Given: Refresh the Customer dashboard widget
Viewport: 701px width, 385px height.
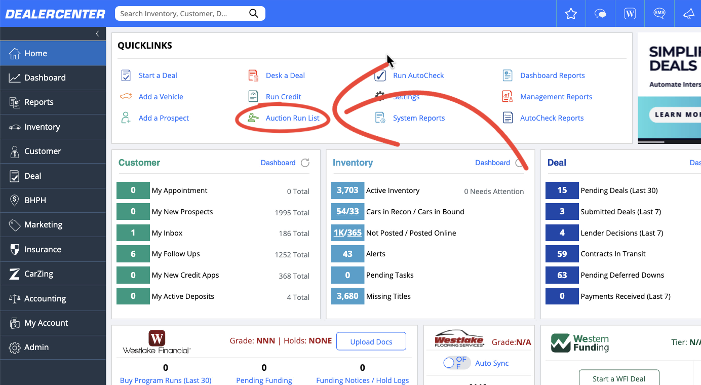Looking at the screenshot, I should (x=304, y=162).
